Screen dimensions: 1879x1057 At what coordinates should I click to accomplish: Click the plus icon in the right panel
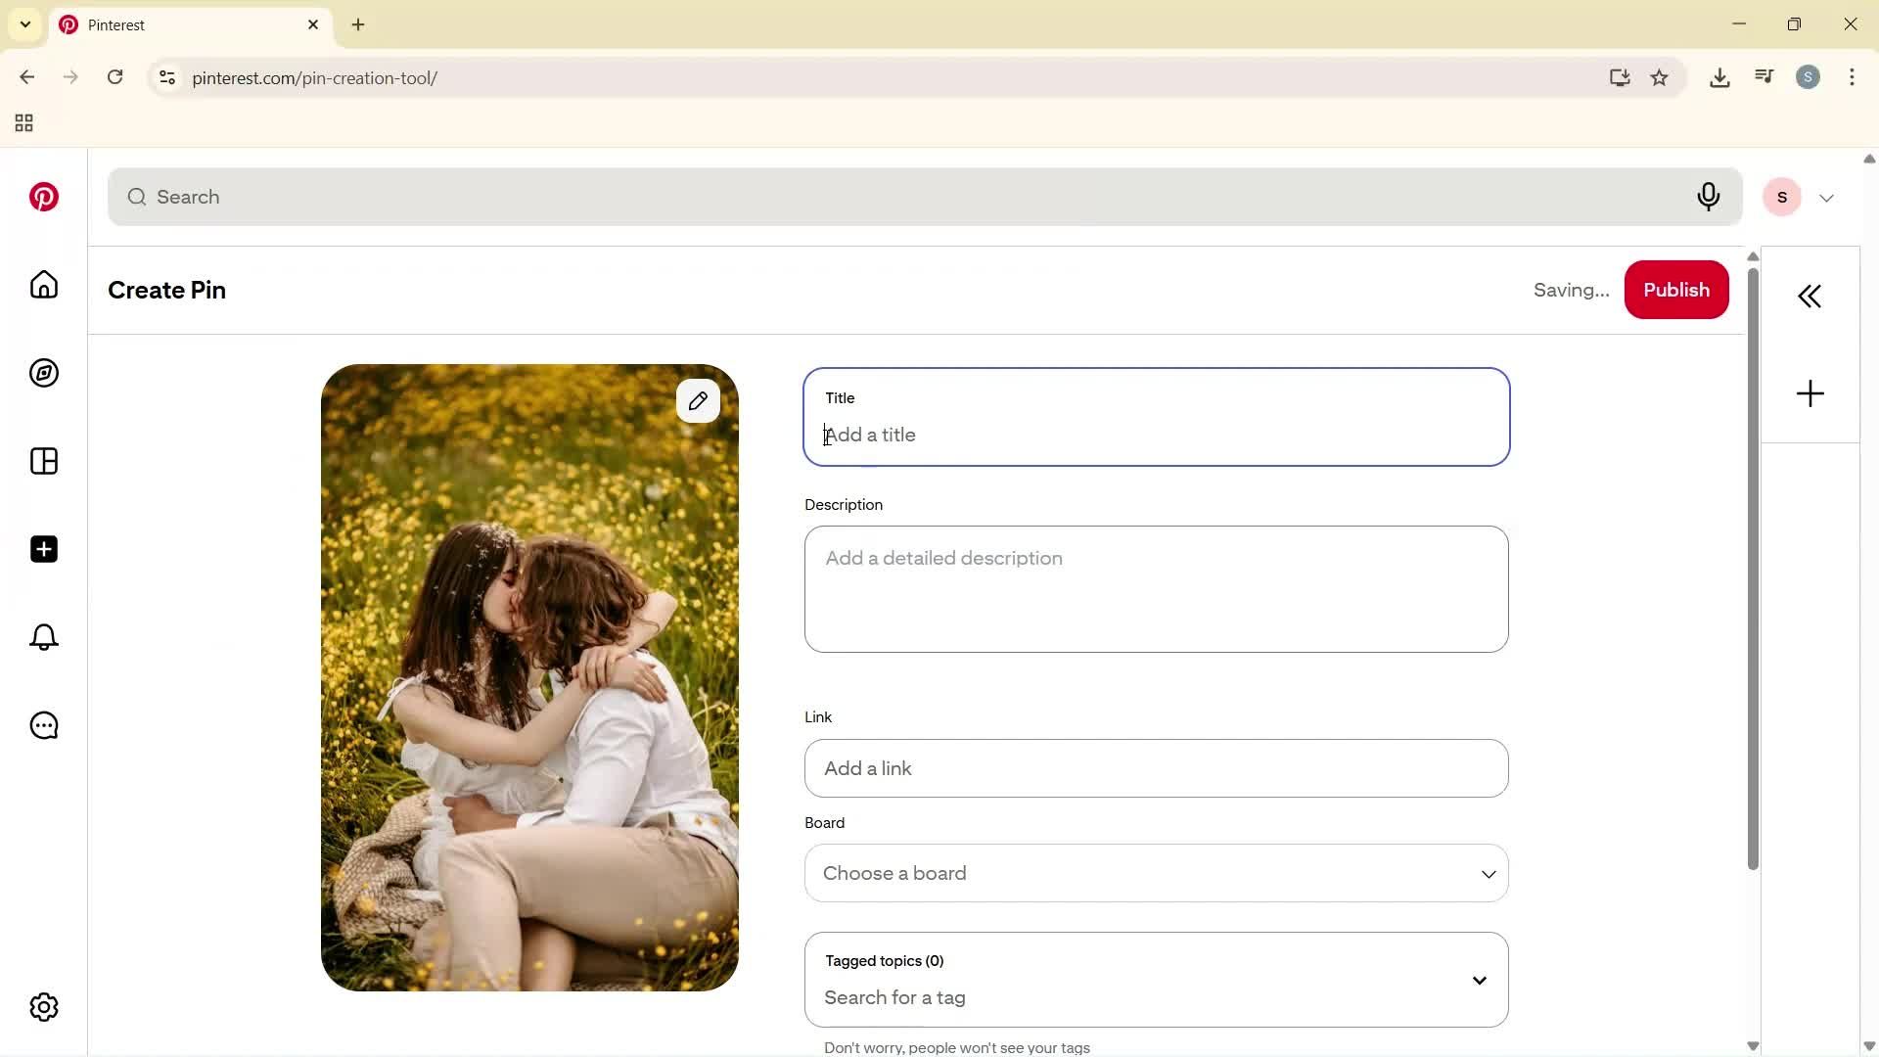1810,392
